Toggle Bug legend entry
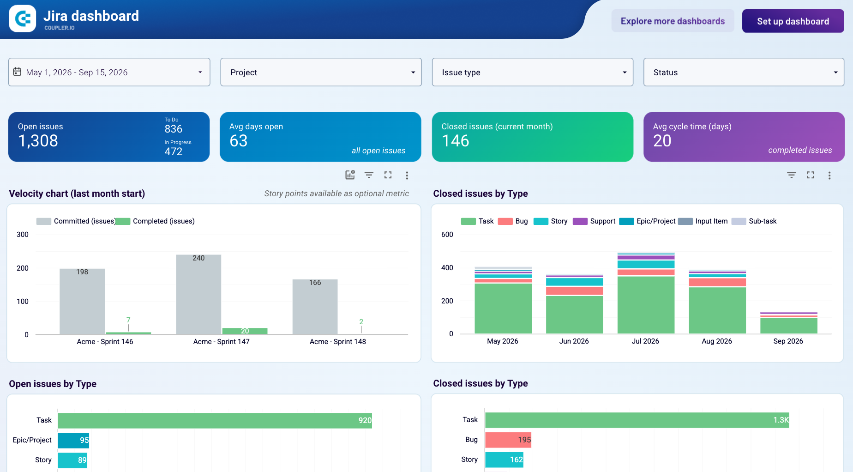The image size is (853, 472). click(513, 221)
